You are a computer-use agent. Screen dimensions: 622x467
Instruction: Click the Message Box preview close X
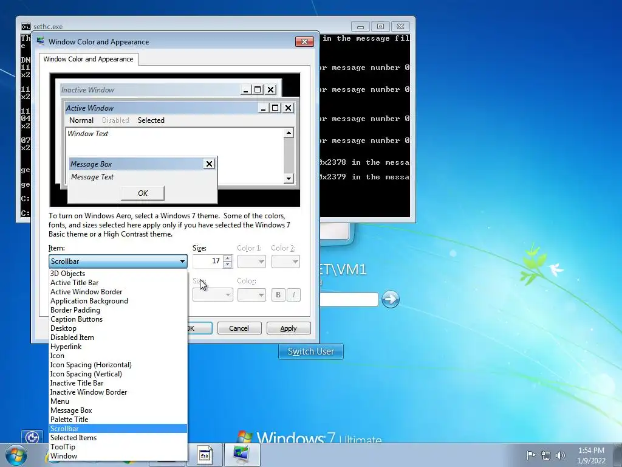point(209,164)
